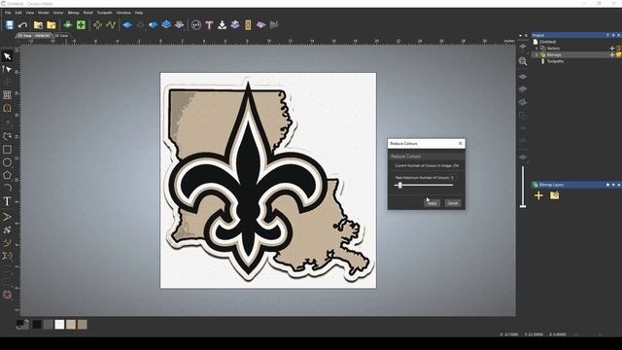Select the Create Circle tool

pyautogui.click(x=7, y=162)
